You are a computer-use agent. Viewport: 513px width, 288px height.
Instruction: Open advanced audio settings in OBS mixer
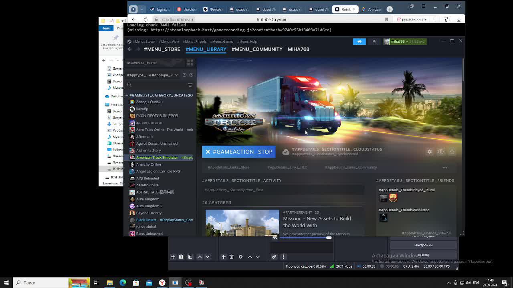274,257
